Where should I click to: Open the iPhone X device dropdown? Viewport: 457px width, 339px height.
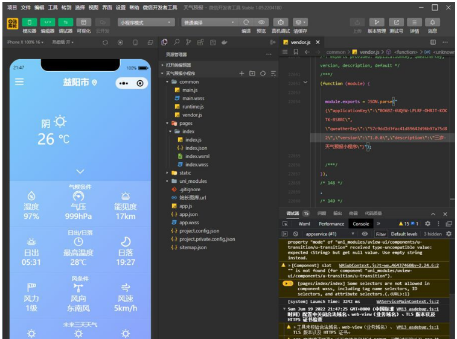point(25,42)
